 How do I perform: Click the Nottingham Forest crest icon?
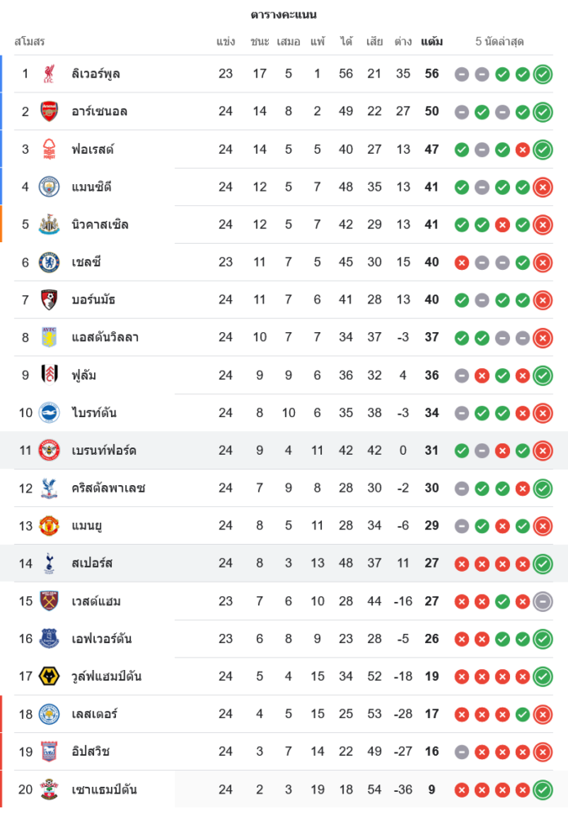49,149
